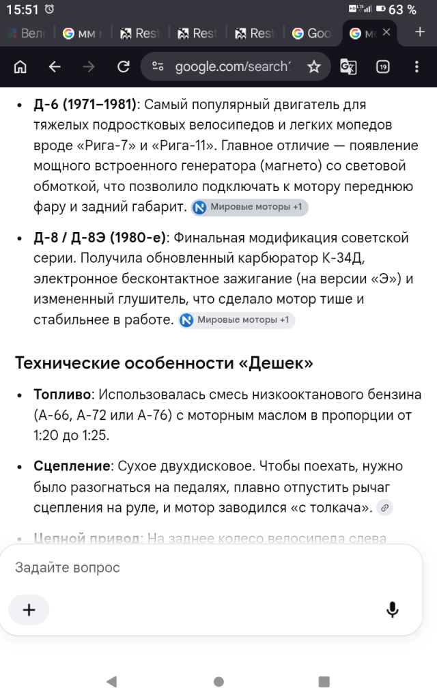Open the Google Translate icon
437x699 pixels.
pos(348,67)
